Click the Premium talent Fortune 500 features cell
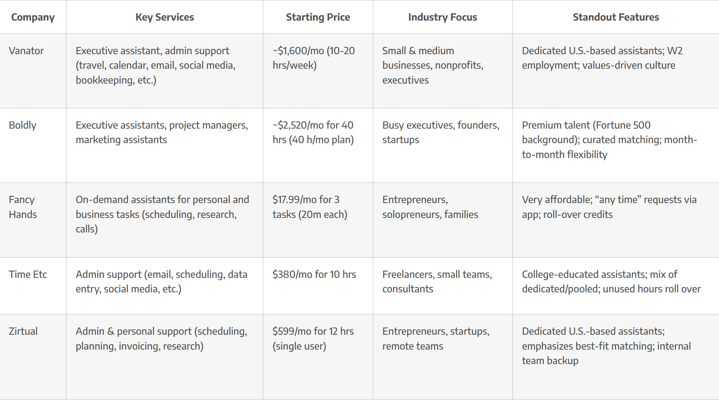 (609, 140)
